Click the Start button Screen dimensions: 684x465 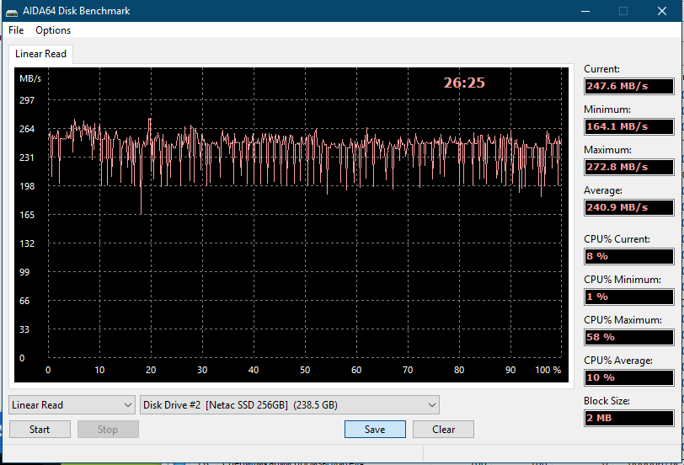pyautogui.click(x=40, y=430)
